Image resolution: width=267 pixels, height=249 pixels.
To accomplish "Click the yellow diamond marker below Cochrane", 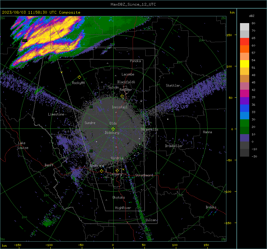I will (x=102, y=171).
